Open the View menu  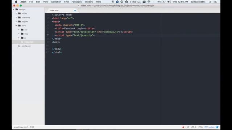point(46,2)
